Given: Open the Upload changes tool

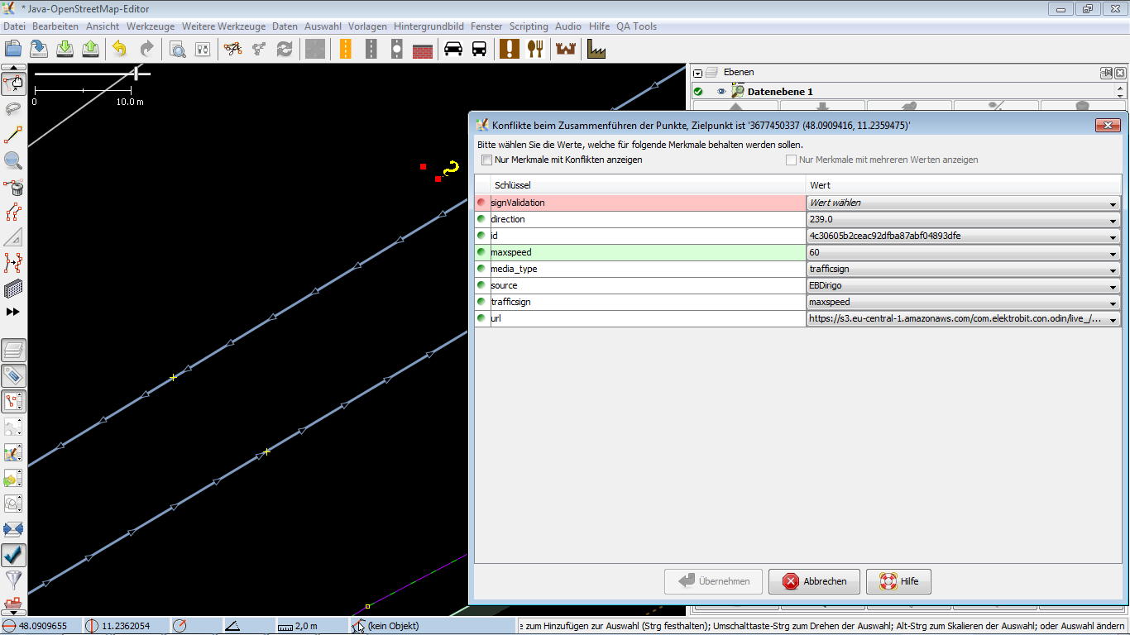Looking at the screenshot, I should pyautogui.click(x=90, y=49).
